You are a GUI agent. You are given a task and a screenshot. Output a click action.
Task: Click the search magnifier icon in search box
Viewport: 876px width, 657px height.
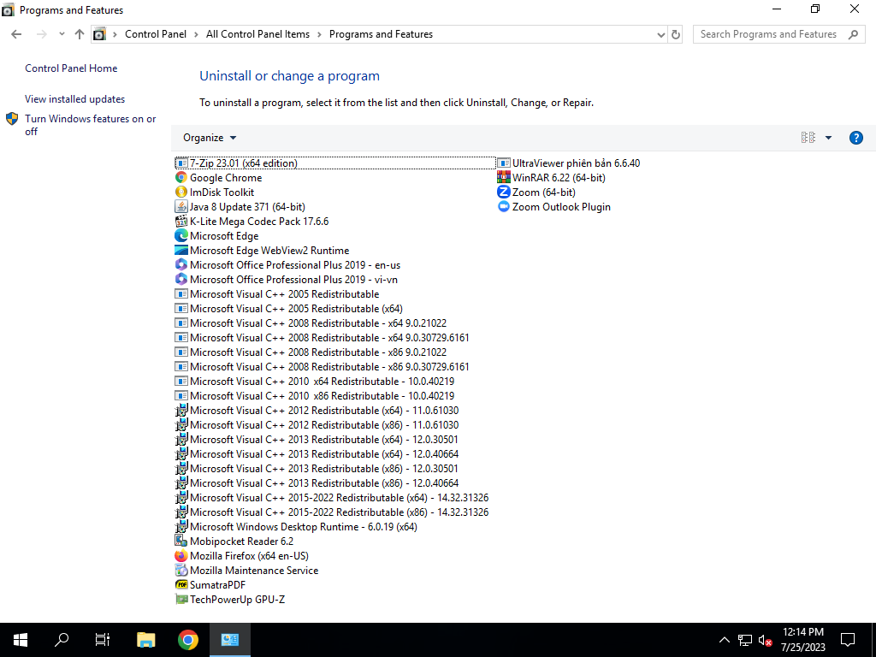click(x=853, y=34)
